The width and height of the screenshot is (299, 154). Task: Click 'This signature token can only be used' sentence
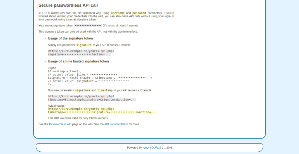click(x=88, y=31)
